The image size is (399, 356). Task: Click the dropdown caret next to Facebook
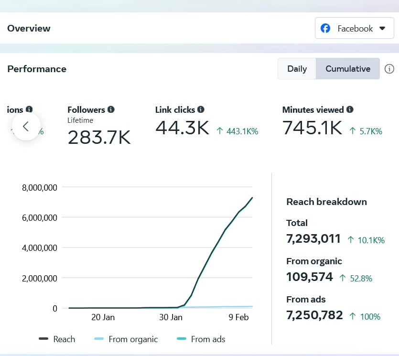[382, 29]
